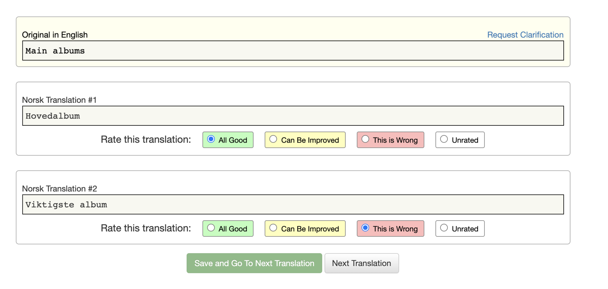Click the 'Norsk Translation #2' heading

click(x=59, y=189)
